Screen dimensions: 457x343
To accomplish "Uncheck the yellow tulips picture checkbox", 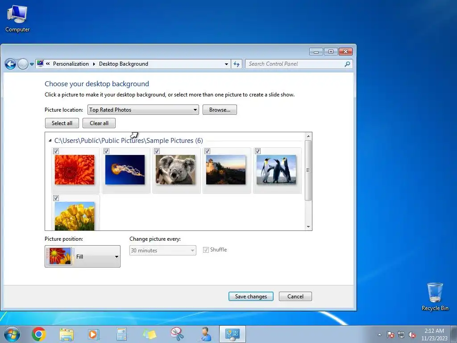I will [56, 198].
